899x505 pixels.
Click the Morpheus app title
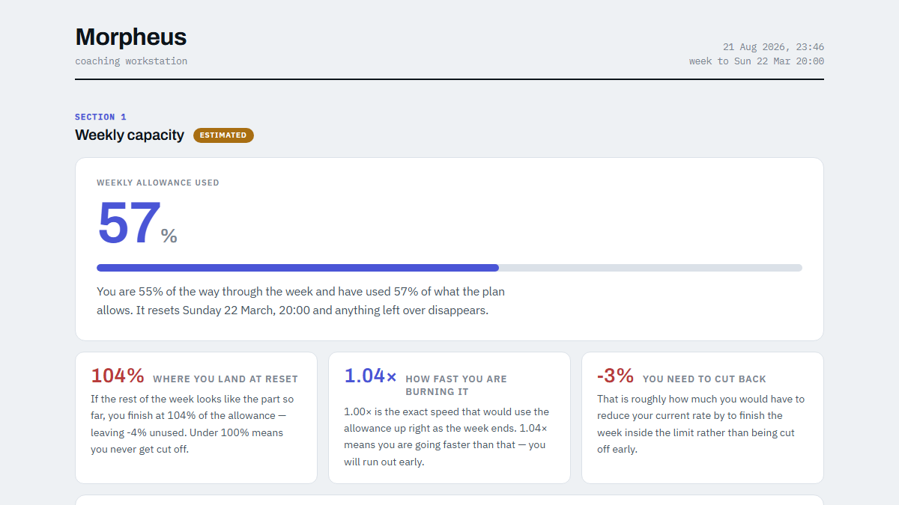(x=131, y=37)
